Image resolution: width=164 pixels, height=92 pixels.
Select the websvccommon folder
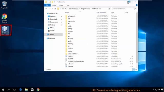tap(73, 54)
